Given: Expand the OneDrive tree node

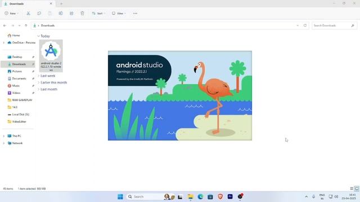Looking at the screenshot, I should 4,43.
